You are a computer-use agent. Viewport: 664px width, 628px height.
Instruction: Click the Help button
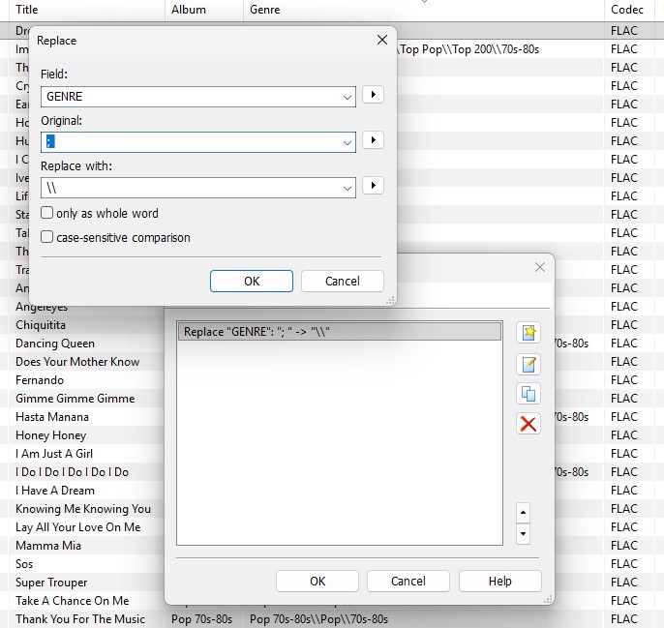coord(500,581)
